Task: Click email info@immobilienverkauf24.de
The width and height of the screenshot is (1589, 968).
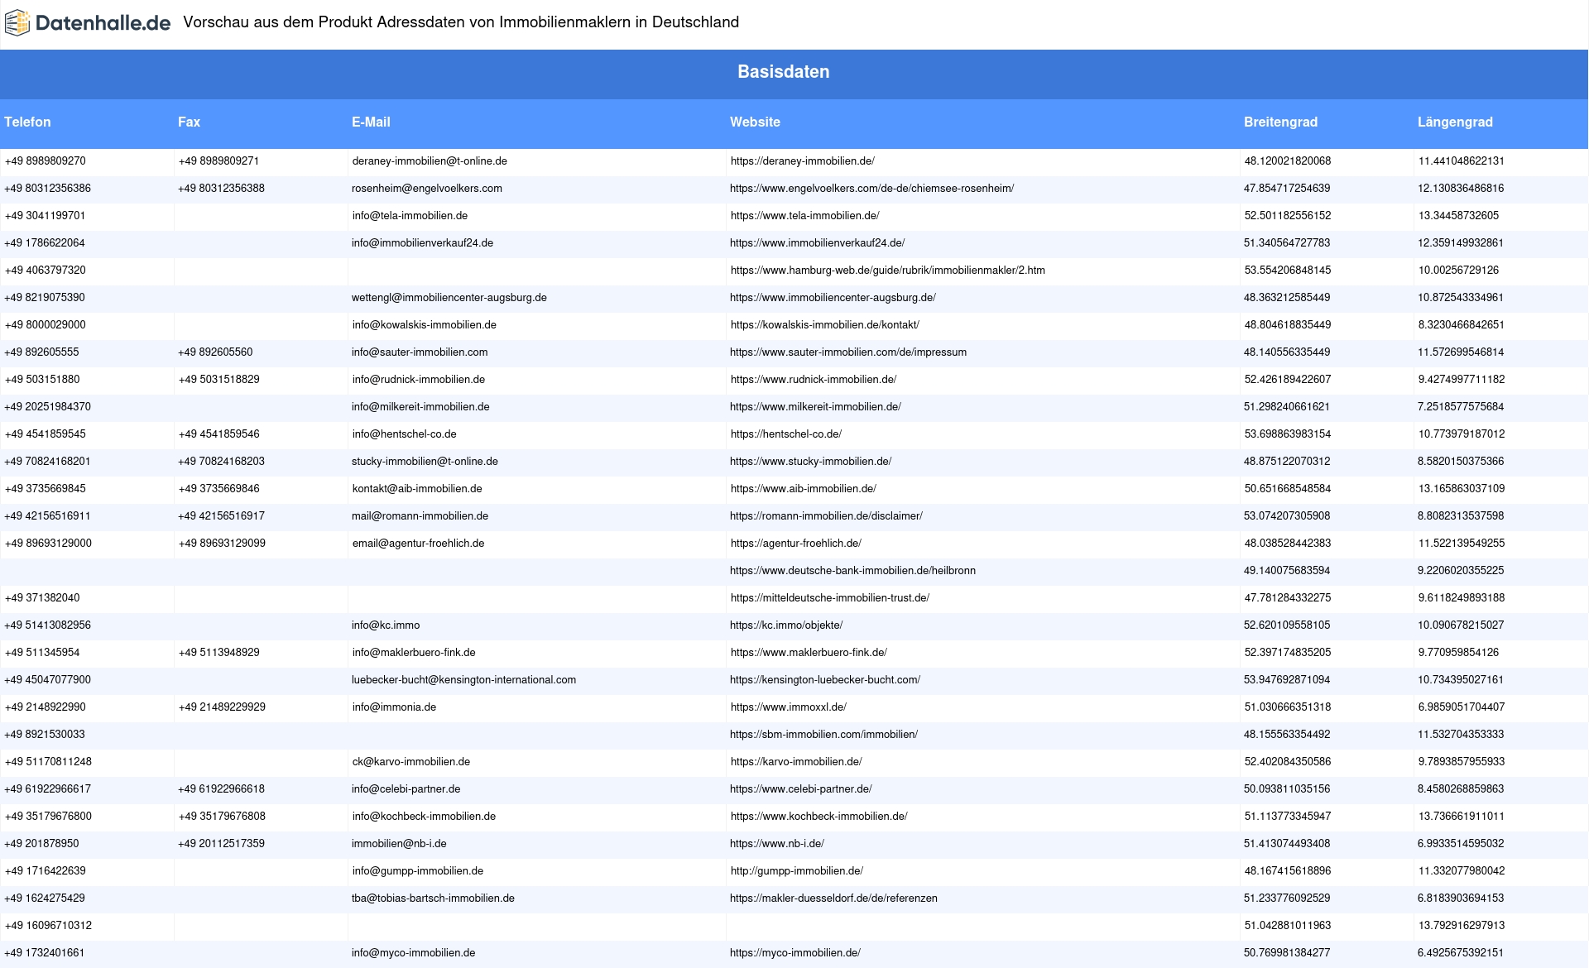Action: tap(422, 243)
